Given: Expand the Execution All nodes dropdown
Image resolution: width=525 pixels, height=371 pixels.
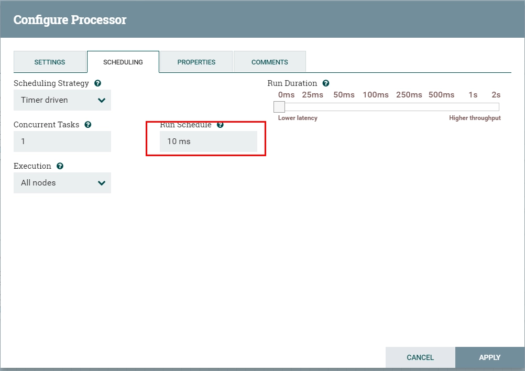Looking at the screenshot, I should [x=62, y=183].
